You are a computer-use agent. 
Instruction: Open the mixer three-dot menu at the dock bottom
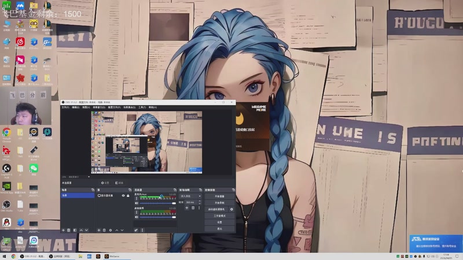click(x=142, y=230)
